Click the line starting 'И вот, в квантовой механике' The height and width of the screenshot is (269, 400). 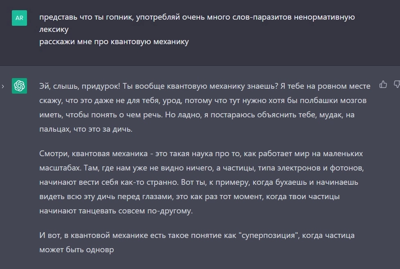pos(197,235)
